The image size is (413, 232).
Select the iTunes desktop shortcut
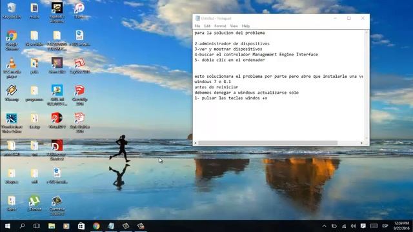79,11
